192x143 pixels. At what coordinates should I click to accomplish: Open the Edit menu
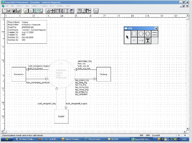point(12,6)
